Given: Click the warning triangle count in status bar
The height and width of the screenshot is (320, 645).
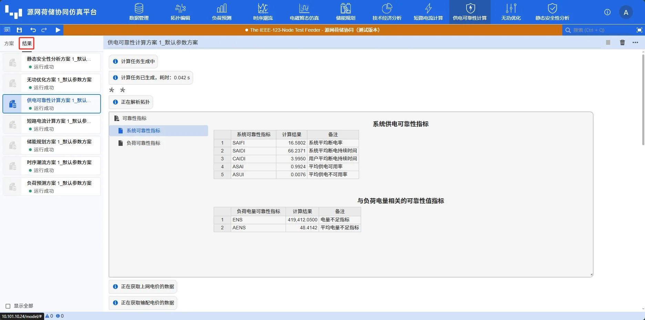Looking at the screenshot, I should 49,316.
